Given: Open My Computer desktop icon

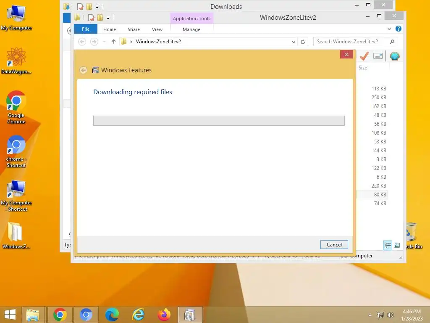Looking at the screenshot, I should click(x=16, y=18).
